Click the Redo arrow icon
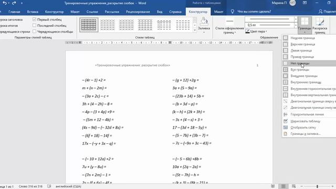Viewport: 336px width, 189px height. (14, 3)
